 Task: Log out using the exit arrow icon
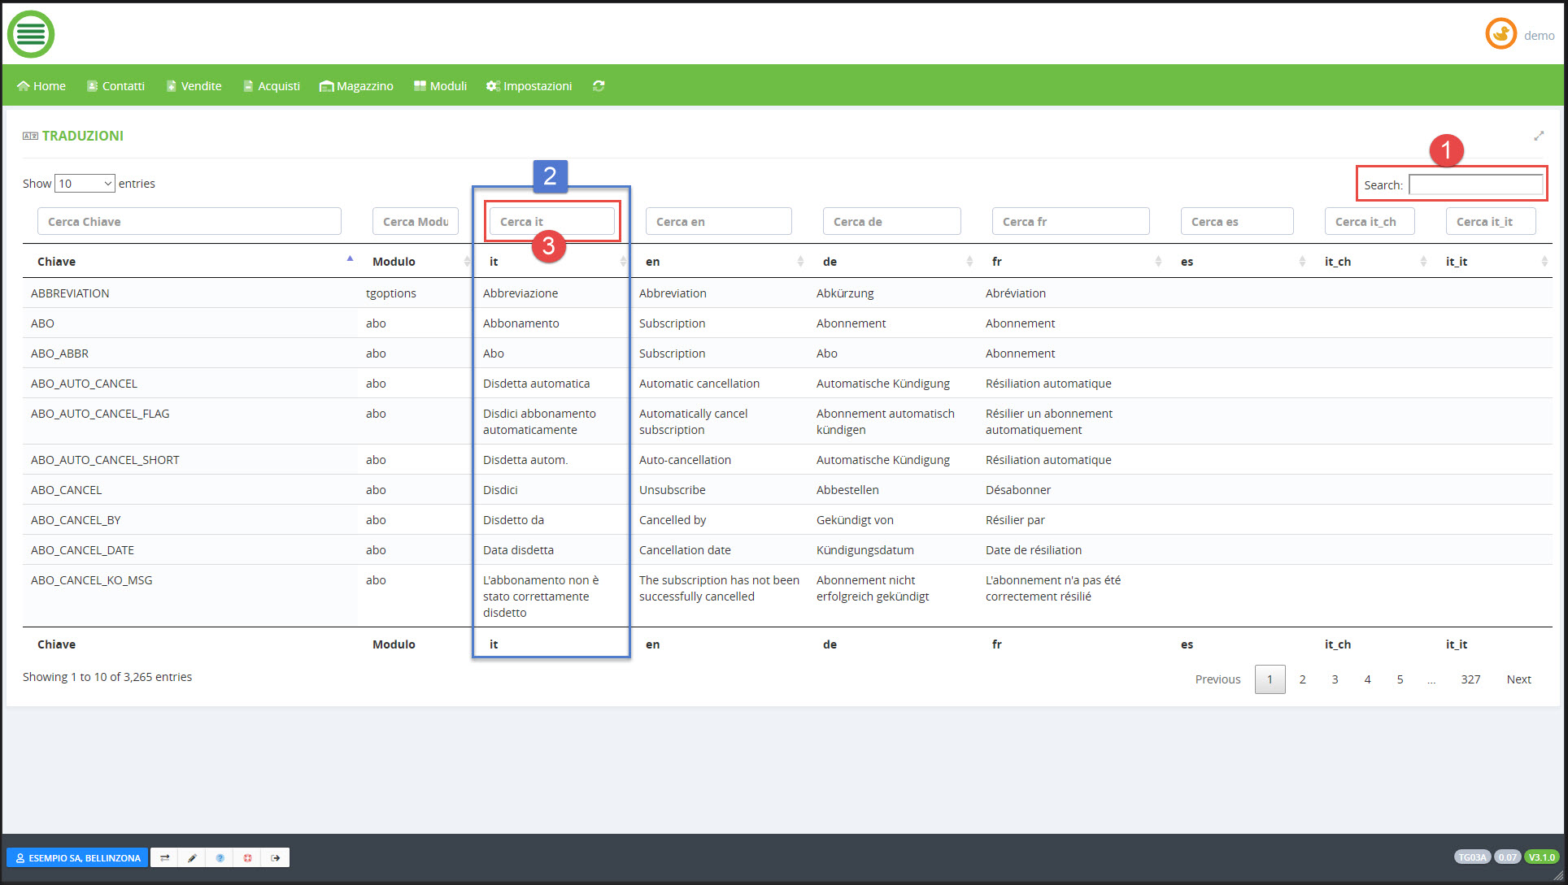point(276,857)
